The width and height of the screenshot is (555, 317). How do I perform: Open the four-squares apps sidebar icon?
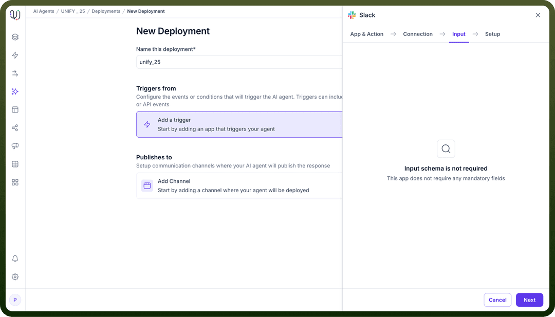[x=15, y=182]
